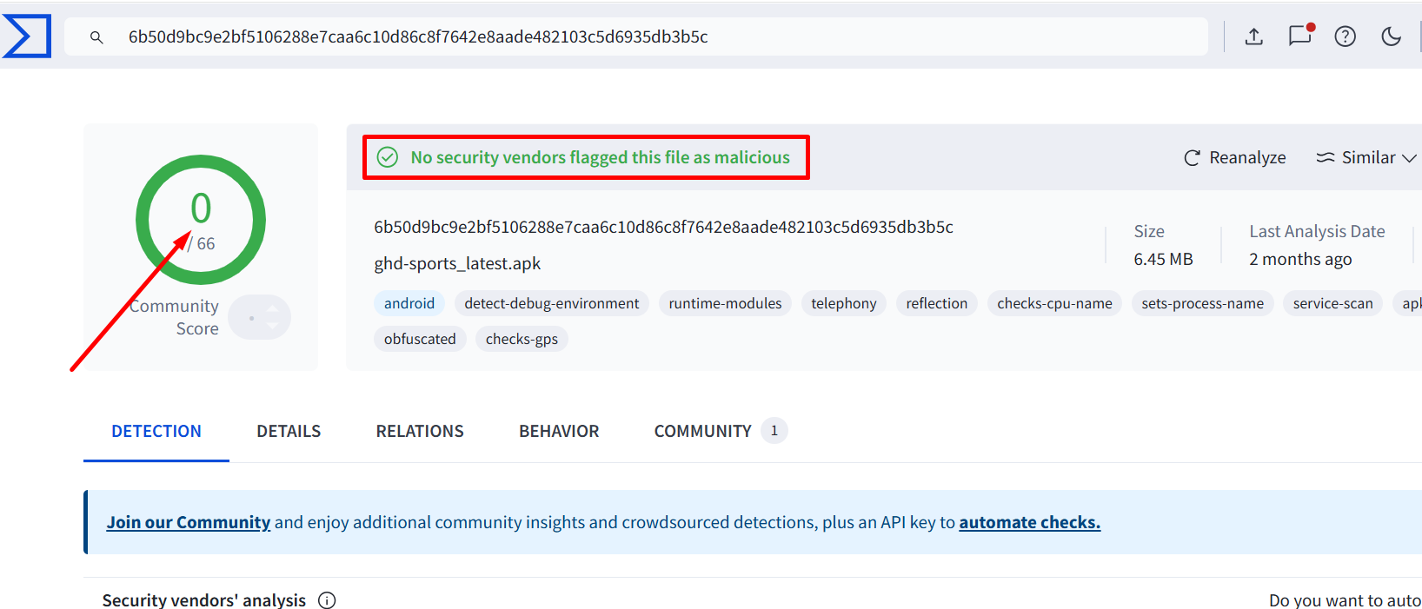Click the ghd-sports_latest.apk file name
Screen dimensions: 1422x609
[x=457, y=263]
